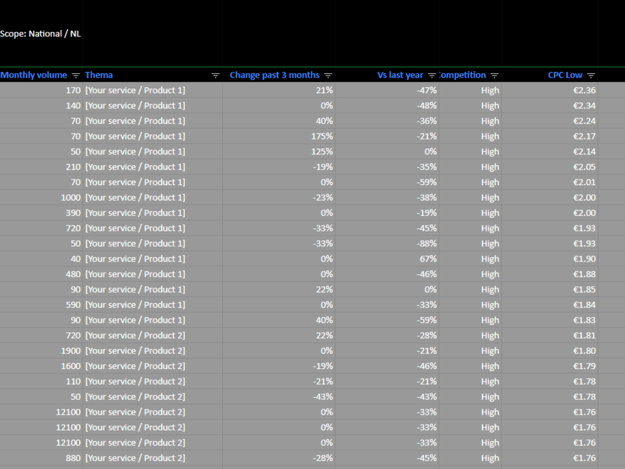Click the monthly volume cell 1000
This screenshot has height=469, width=625.
click(x=41, y=198)
